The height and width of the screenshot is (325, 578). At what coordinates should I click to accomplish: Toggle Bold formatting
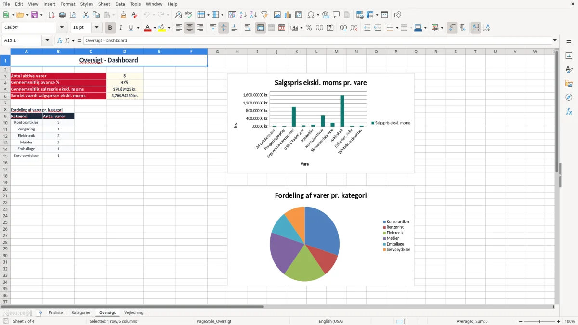tap(110, 28)
